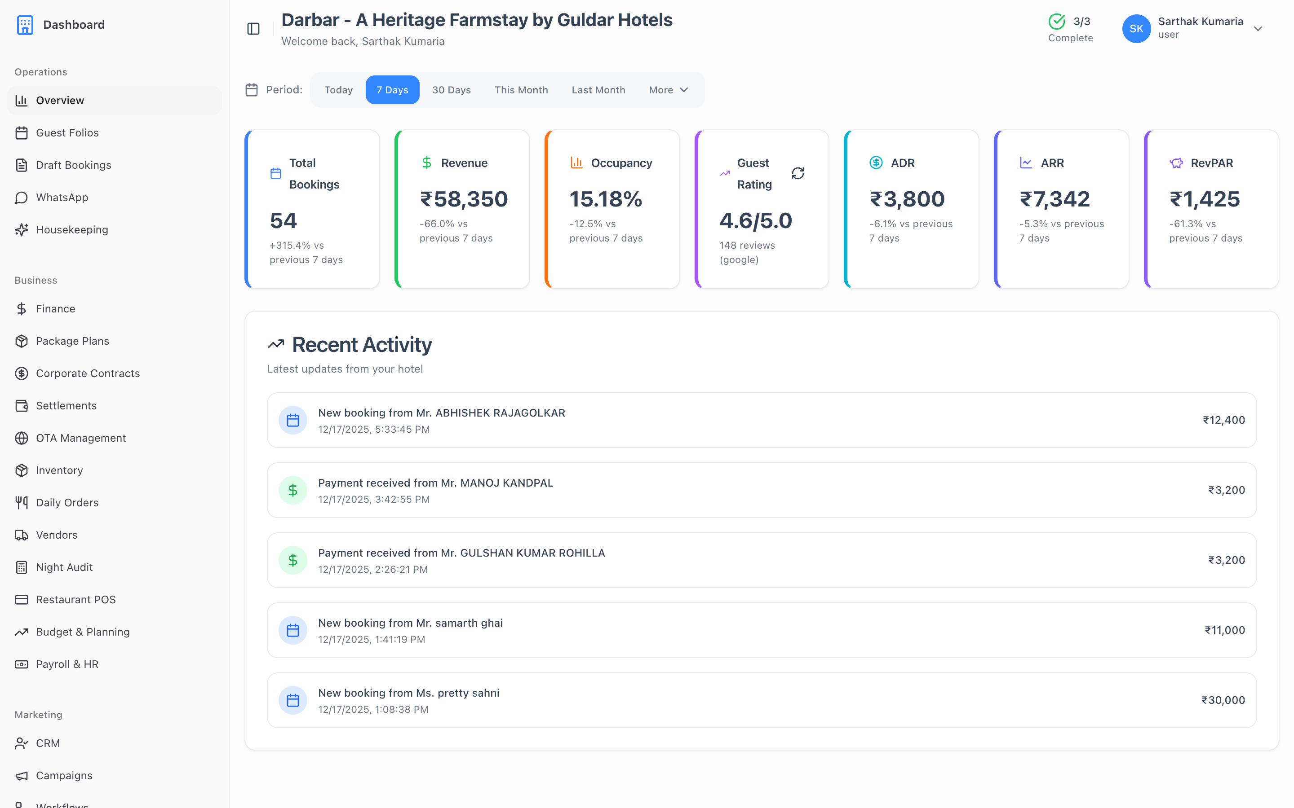Image resolution: width=1294 pixels, height=808 pixels.
Task: Open Night Audit from sidebar
Action: [x=64, y=567]
